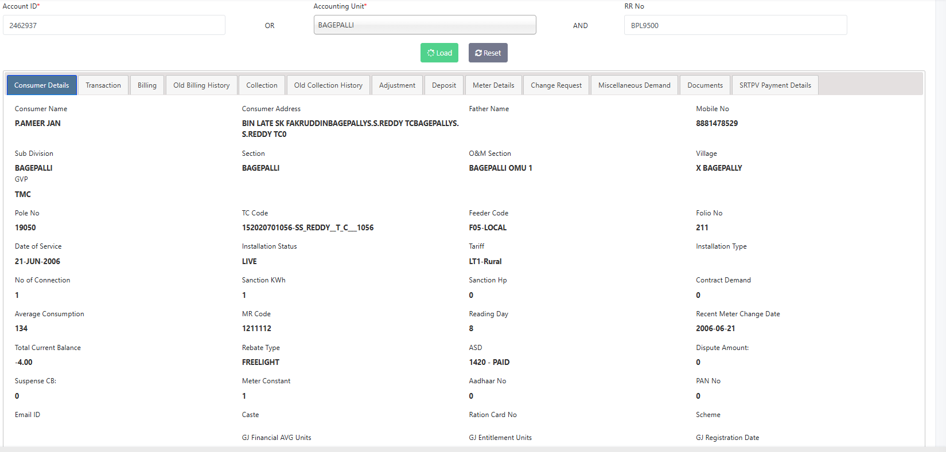Open the Accounting Unit BAGEPALLI combo box
Viewport: 946px width, 452px height.
(425, 25)
